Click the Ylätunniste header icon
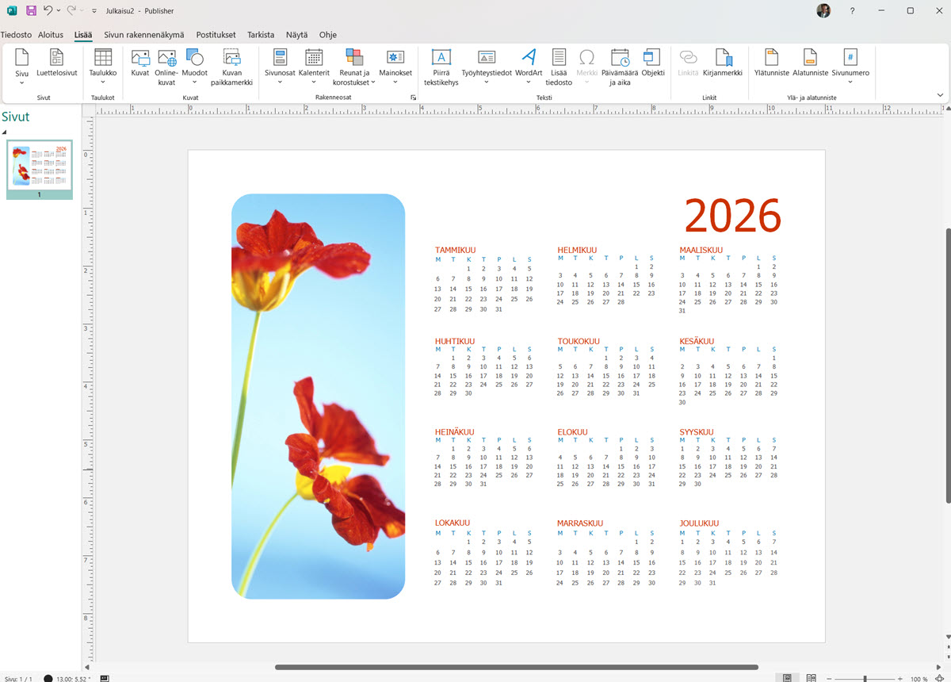 (771, 63)
